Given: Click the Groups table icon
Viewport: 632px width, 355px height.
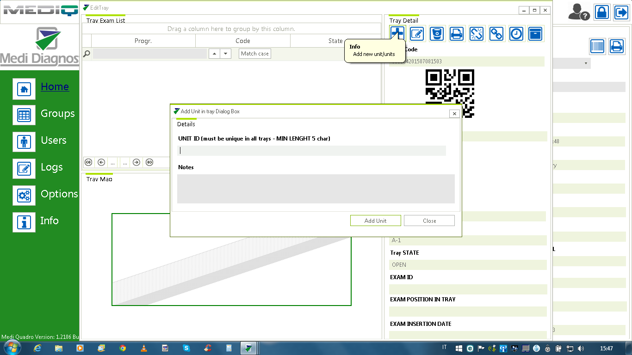Looking at the screenshot, I should (24, 115).
